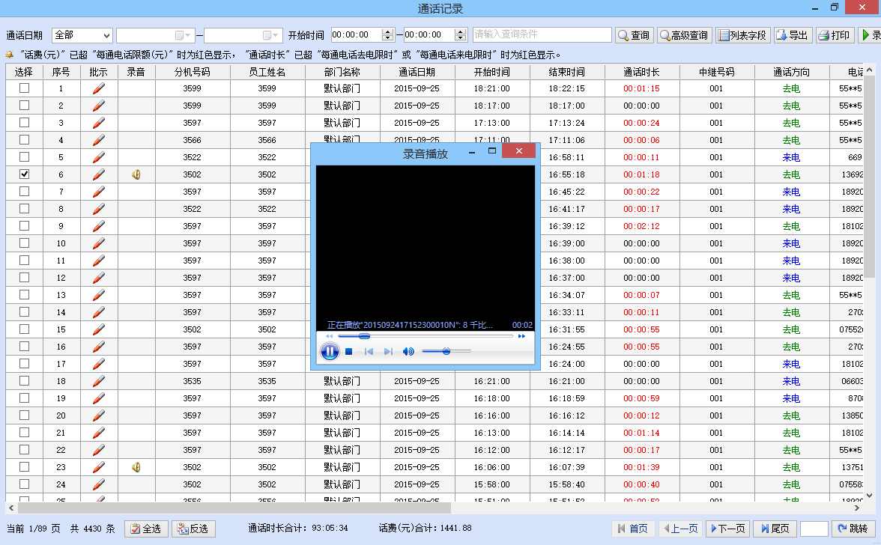
Task: Tick the selection checkbox for row 1
Action: 25,88
